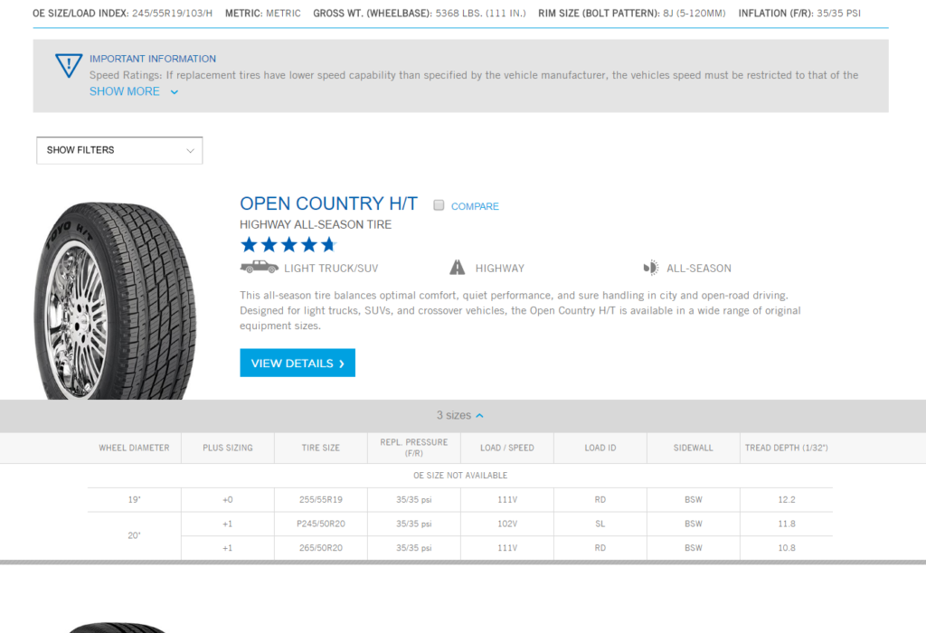Check the Compare checkbox for Open Country H/T
This screenshot has height=633, width=926.
tap(439, 205)
